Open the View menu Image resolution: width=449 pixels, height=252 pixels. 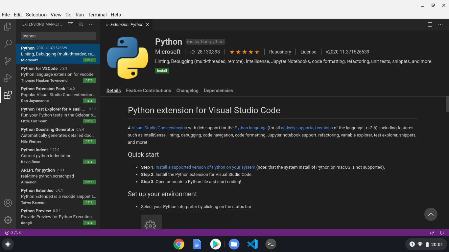point(56,15)
